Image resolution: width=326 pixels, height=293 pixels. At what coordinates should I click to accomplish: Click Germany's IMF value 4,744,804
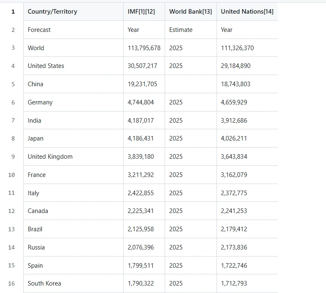click(141, 102)
